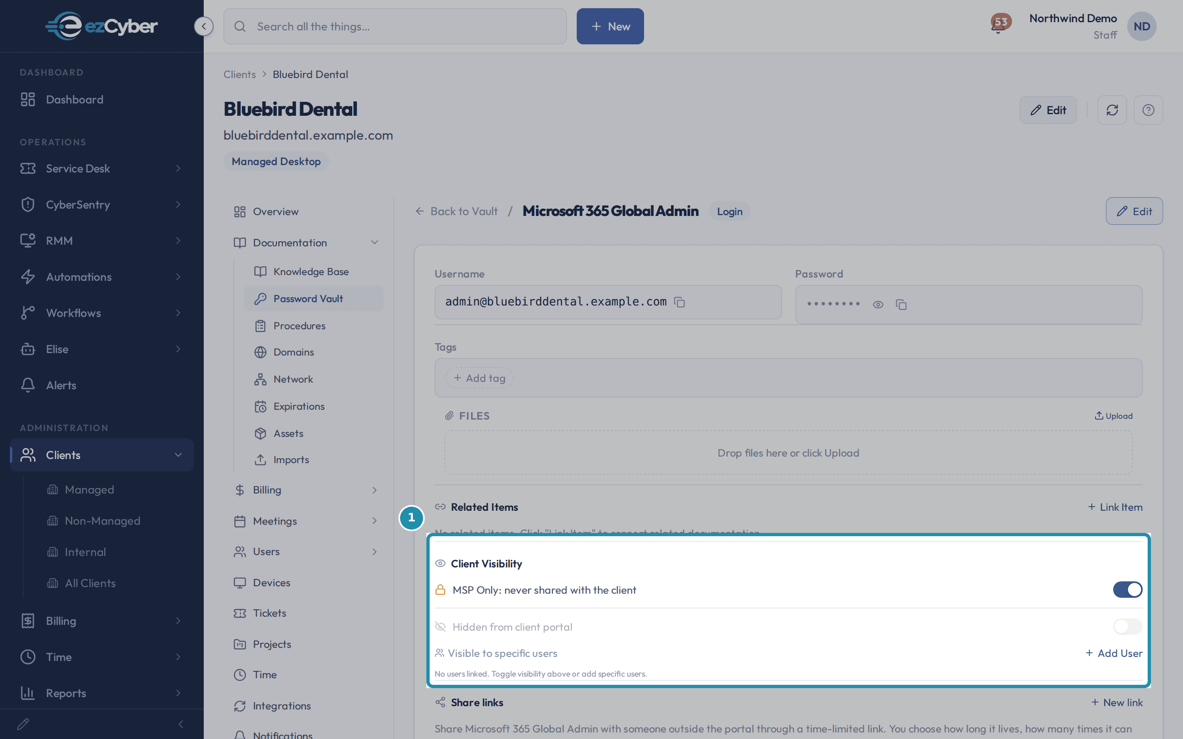This screenshot has width=1183, height=739.
Task: Expand the client Billing submenu
Action: click(308, 490)
